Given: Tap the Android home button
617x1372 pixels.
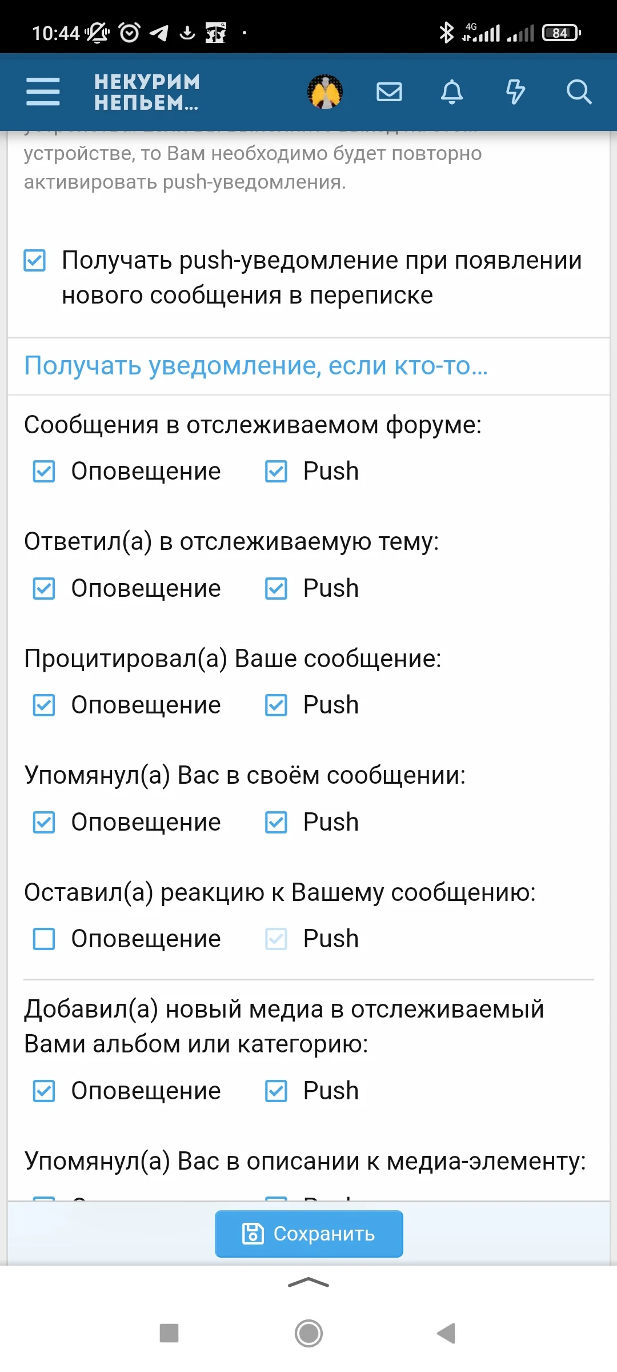Looking at the screenshot, I should [x=308, y=1333].
